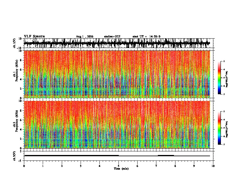
Task: Select the date text "Aug.1 , 2026"
Action: tap(85, 36)
